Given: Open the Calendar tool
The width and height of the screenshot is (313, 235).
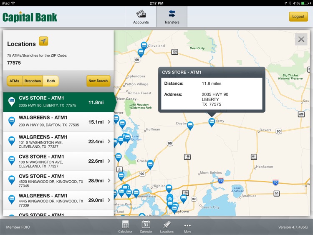Looking at the screenshot, I should coord(146,227).
